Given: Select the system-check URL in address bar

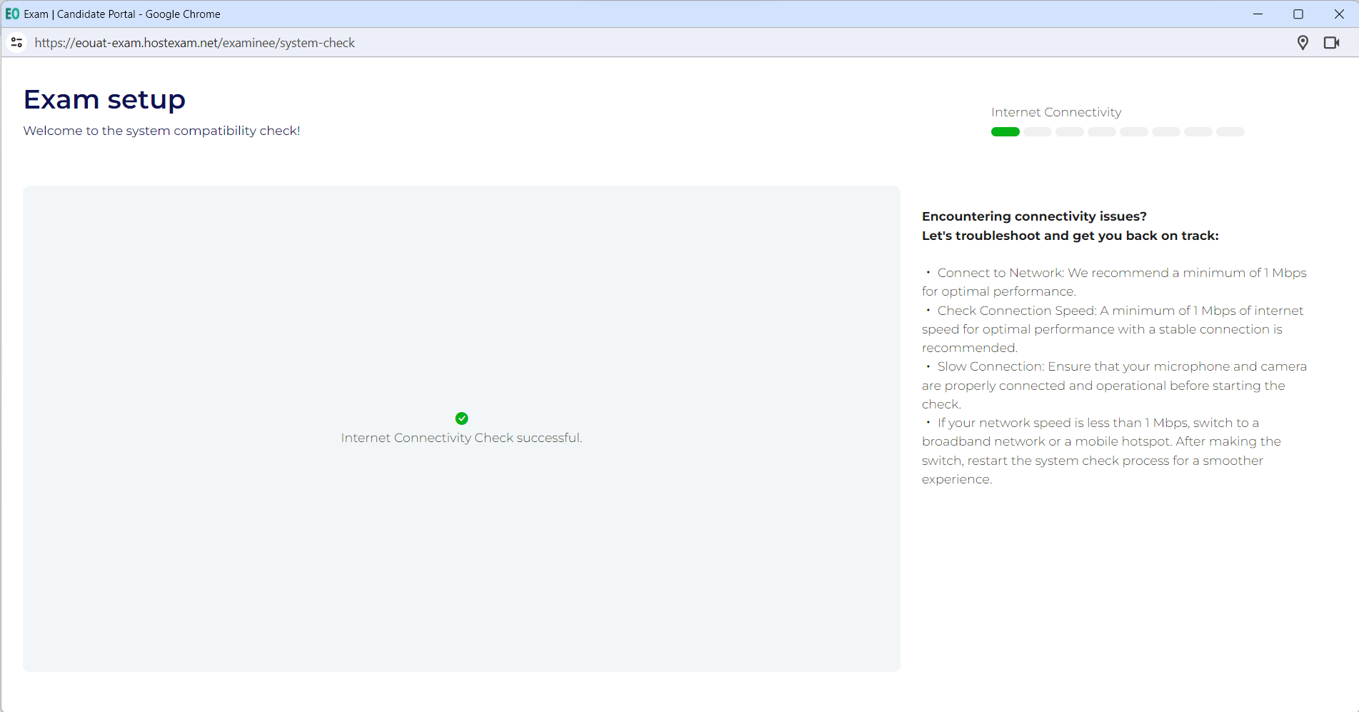Looking at the screenshot, I should tap(194, 43).
